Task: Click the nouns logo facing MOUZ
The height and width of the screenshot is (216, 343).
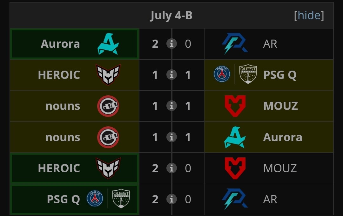Action: click(x=108, y=106)
